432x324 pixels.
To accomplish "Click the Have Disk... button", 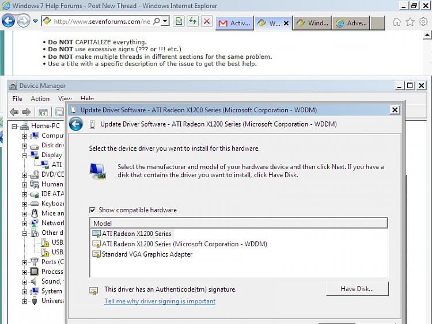I will [x=357, y=289].
